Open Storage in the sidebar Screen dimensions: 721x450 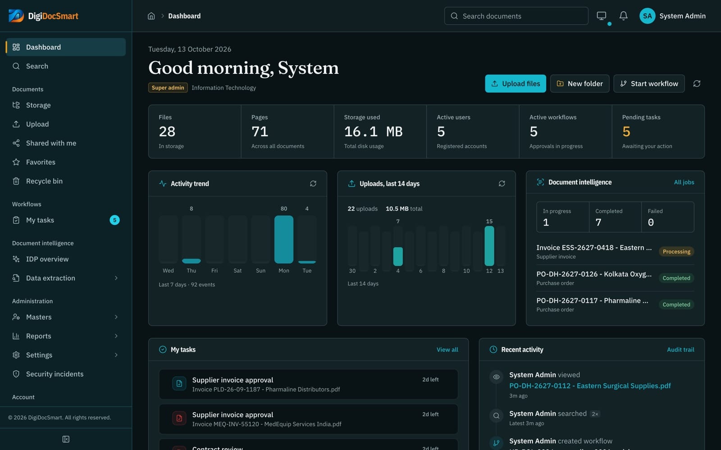[x=66, y=105]
